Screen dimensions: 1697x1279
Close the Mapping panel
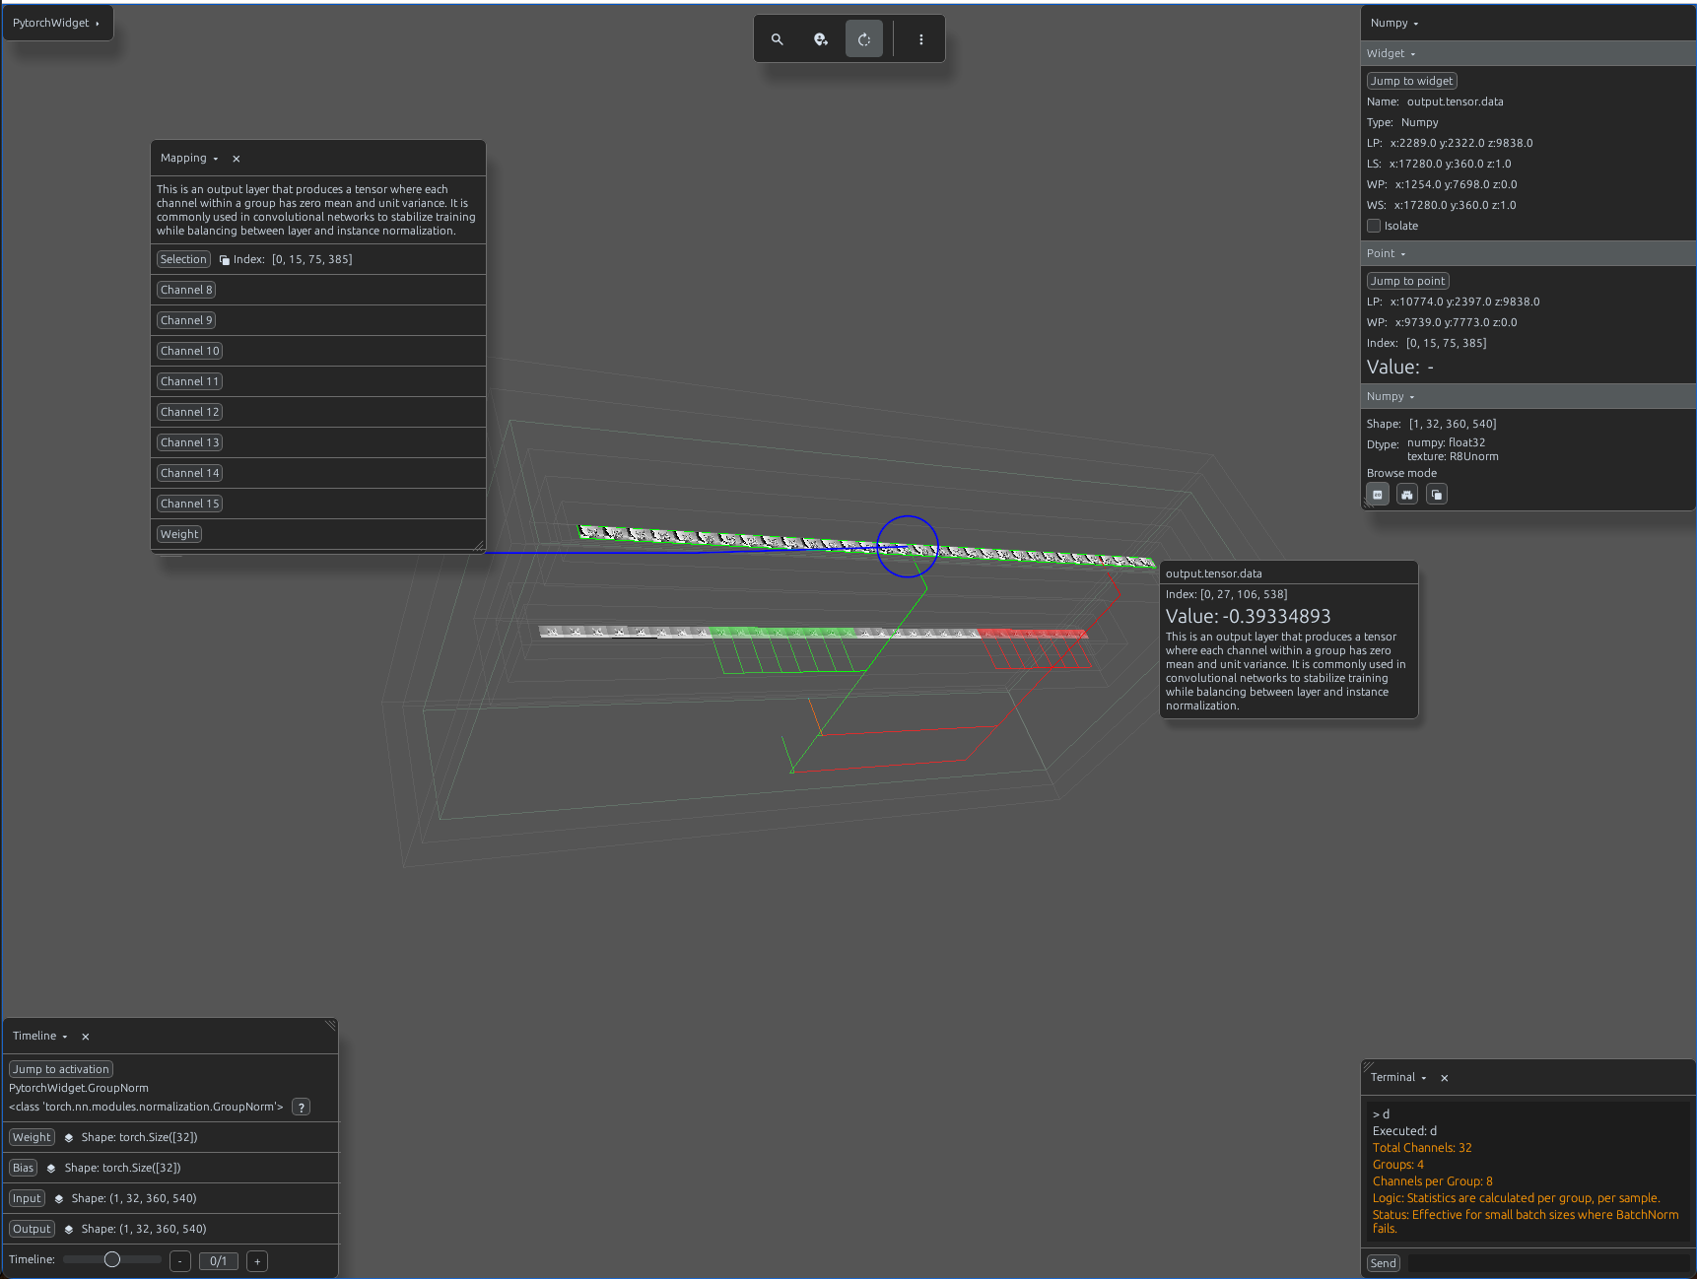[237, 159]
